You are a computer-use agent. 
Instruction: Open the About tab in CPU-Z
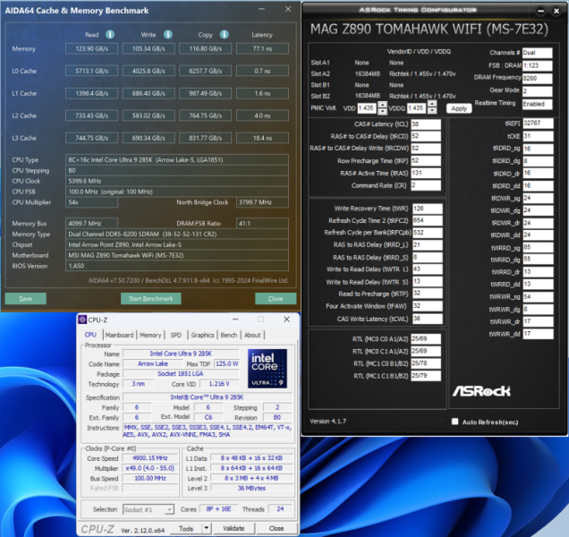pos(252,335)
